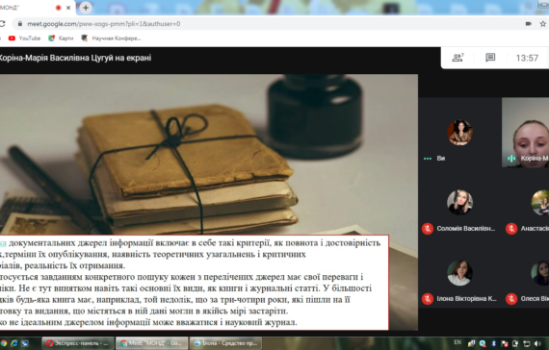
Task: Click the volume speaker tray icon
Action: point(537,343)
